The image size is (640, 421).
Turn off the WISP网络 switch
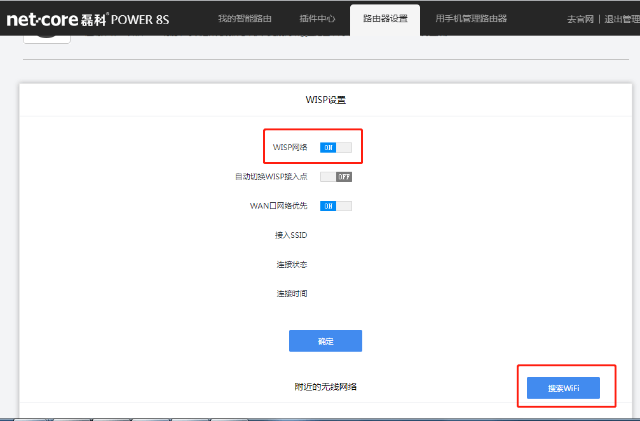336,147
